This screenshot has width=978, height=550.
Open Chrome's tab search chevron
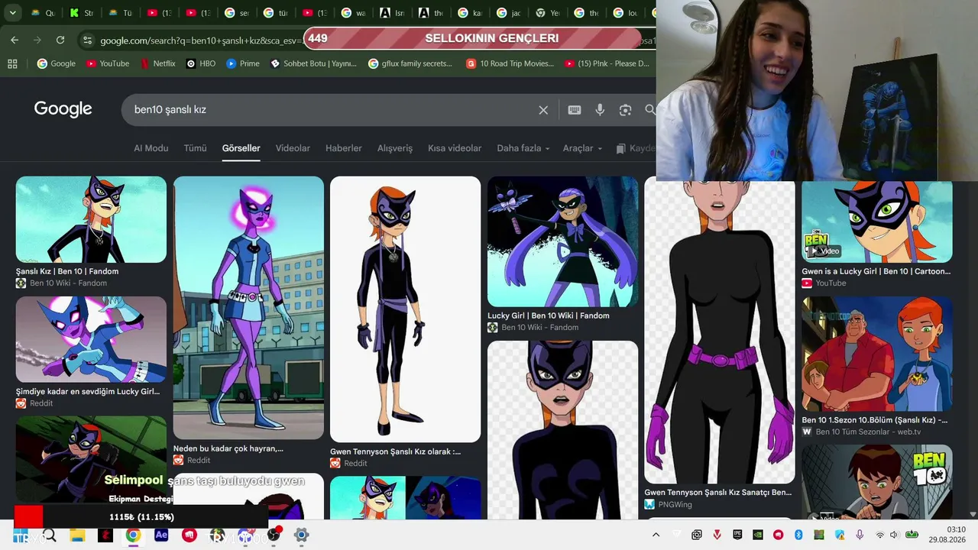[13, 13]
